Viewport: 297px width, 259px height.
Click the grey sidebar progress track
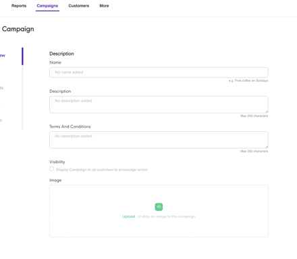click(22, 97)
